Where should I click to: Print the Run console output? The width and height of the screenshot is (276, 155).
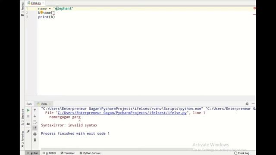pos(35,134)
